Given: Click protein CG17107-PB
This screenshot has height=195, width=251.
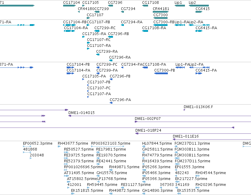Looking at the screenshot, I should [x=88, y=85].
